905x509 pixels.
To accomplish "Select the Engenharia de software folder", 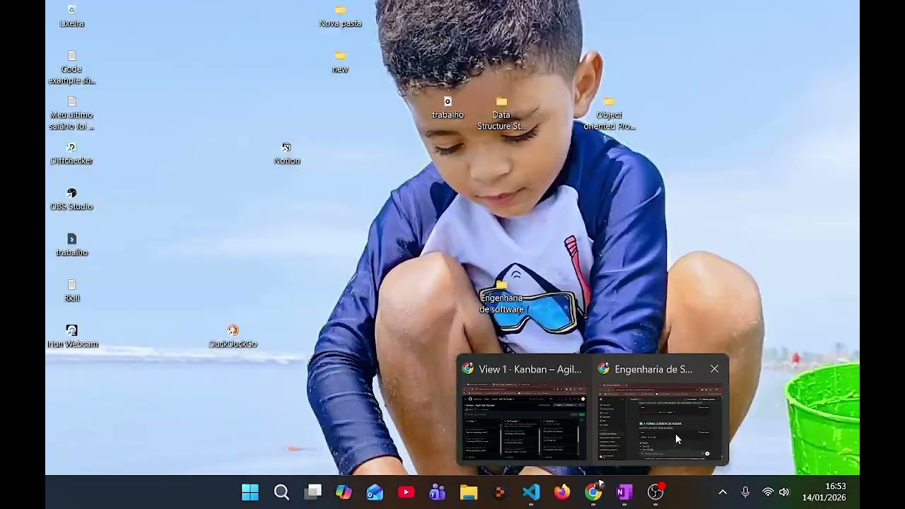I will pos(501,297).
